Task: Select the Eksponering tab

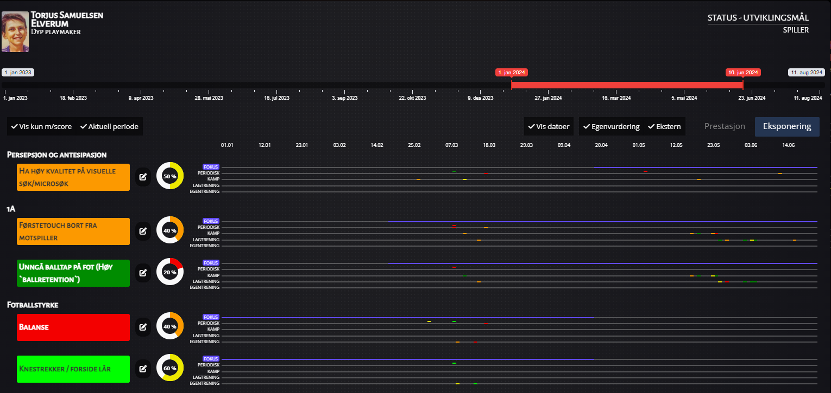Action: [786, 126]
